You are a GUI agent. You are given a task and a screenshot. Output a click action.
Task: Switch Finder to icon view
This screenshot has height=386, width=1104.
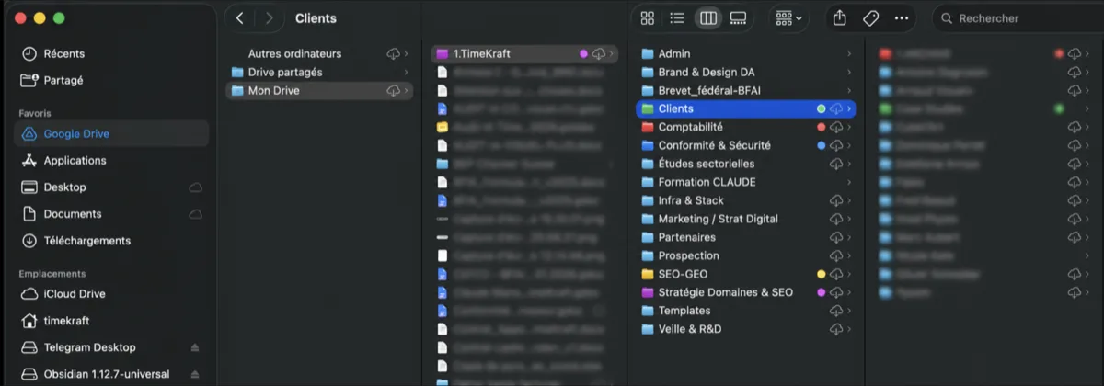coord(647,17)
